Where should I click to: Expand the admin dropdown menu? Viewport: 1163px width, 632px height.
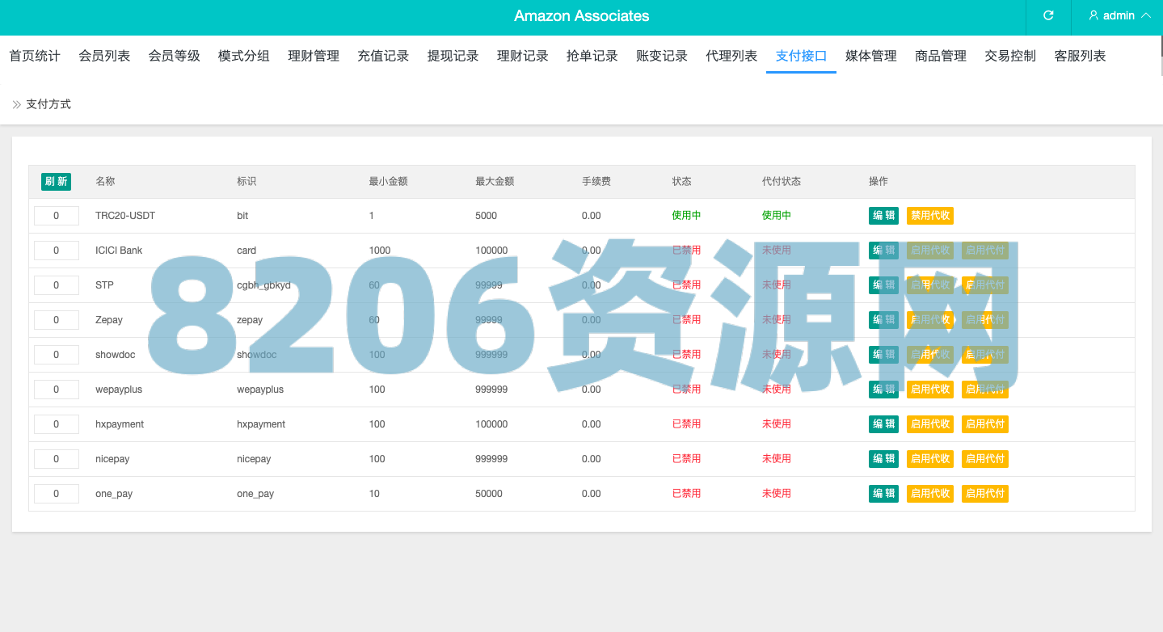[1145, 15]
